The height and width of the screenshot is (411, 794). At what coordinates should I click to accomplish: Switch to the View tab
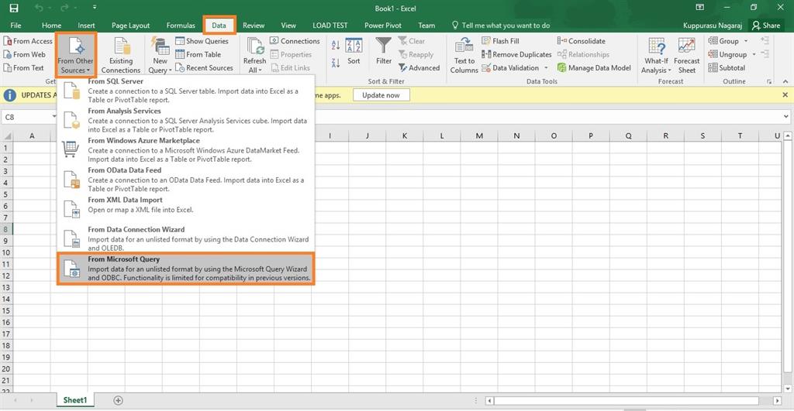(288, 26)
